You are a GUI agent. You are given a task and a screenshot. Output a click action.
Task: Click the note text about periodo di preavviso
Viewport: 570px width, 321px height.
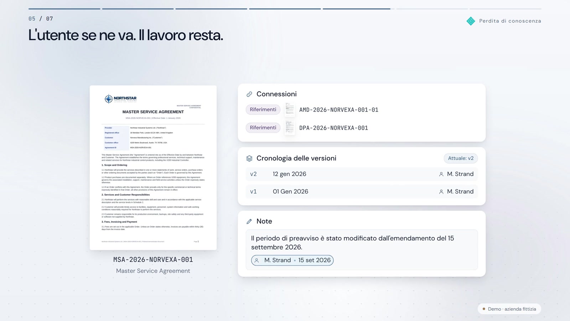[x=353, y=243]
